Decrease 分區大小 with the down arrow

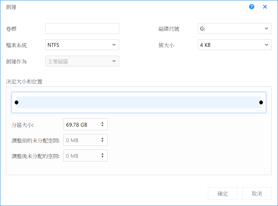[102, 127]
